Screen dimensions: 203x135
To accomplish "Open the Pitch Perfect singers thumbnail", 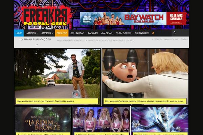I will [x=101, y=119].
